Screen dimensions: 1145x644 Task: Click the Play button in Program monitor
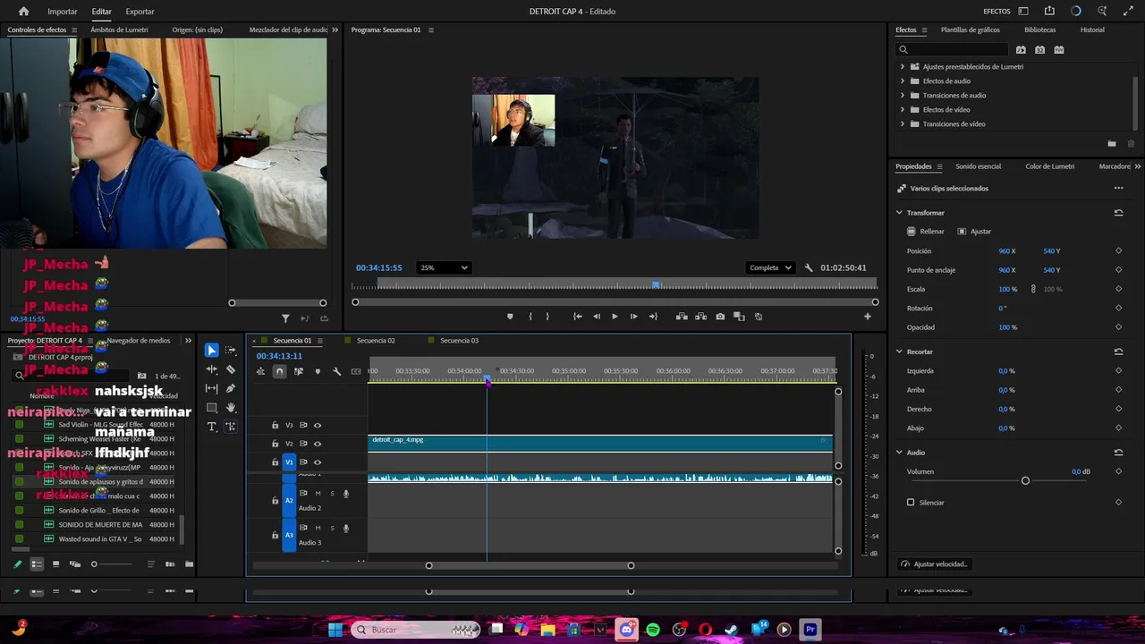click(615, 317)
